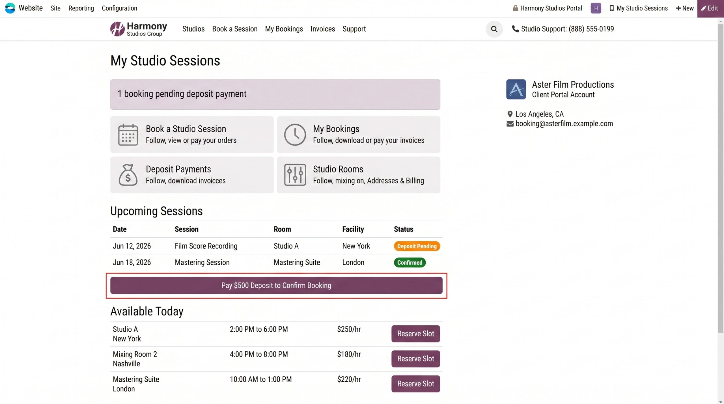Click the Upcoming Sessions heading
Viewport: 724px width, 404px height.
[x=156, y=211]
